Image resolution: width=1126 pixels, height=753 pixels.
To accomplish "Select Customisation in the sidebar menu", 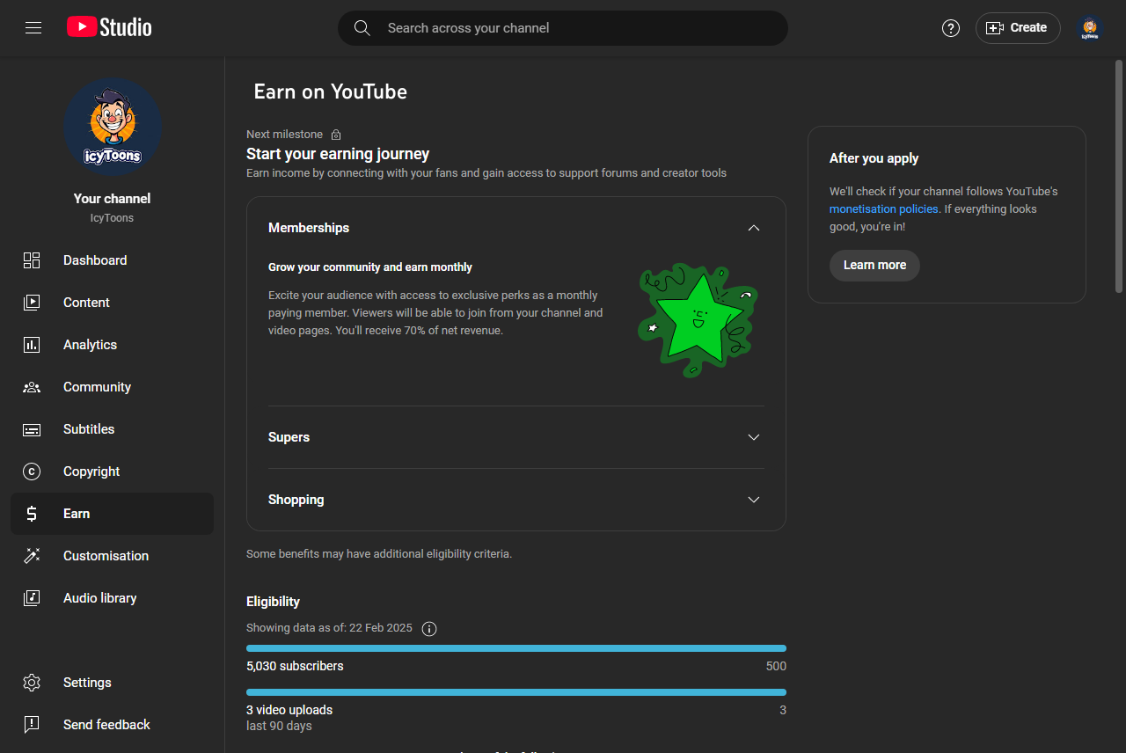I will 112,556.
